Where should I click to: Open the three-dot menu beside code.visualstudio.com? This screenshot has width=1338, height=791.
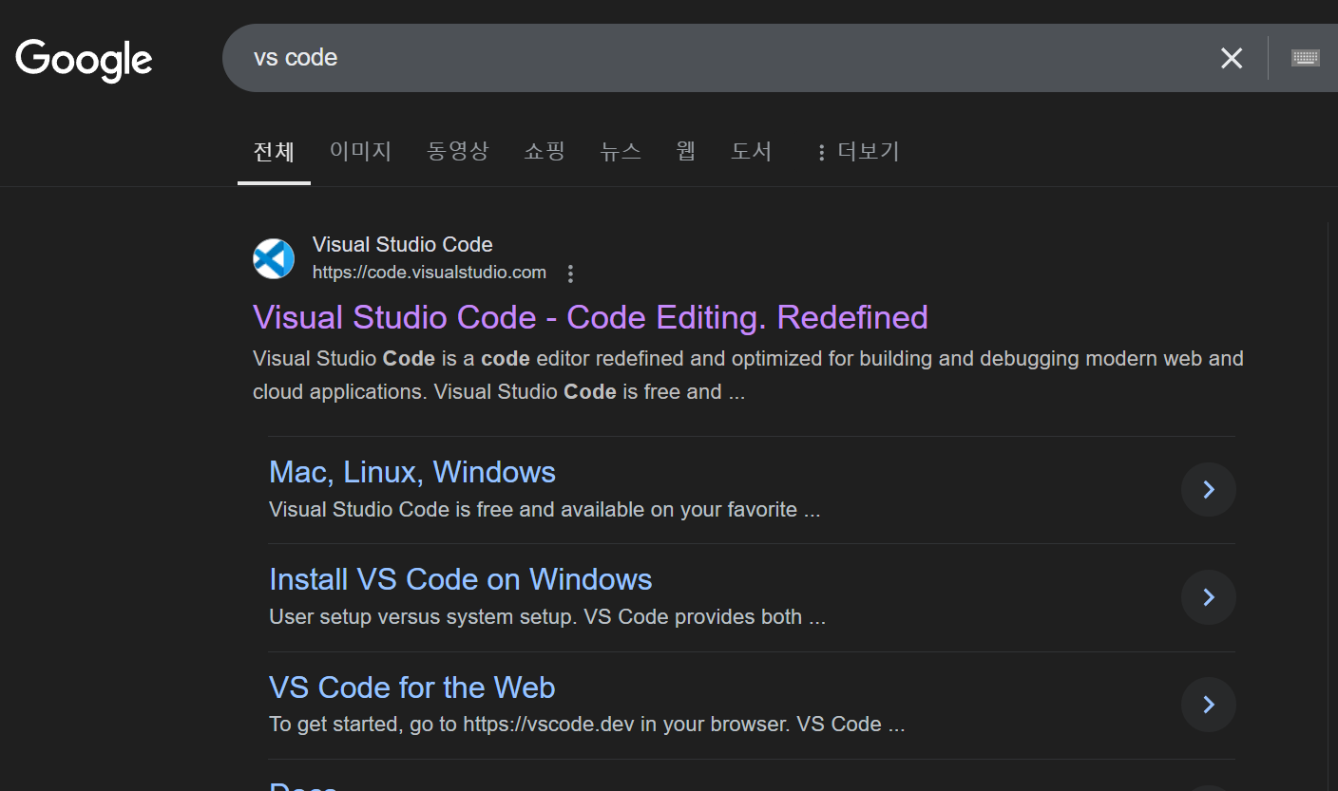(570, 273)
